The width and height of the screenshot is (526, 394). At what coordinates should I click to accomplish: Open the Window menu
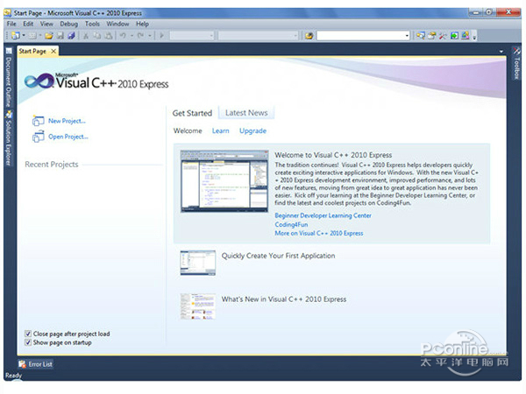[x=117, y=24]
